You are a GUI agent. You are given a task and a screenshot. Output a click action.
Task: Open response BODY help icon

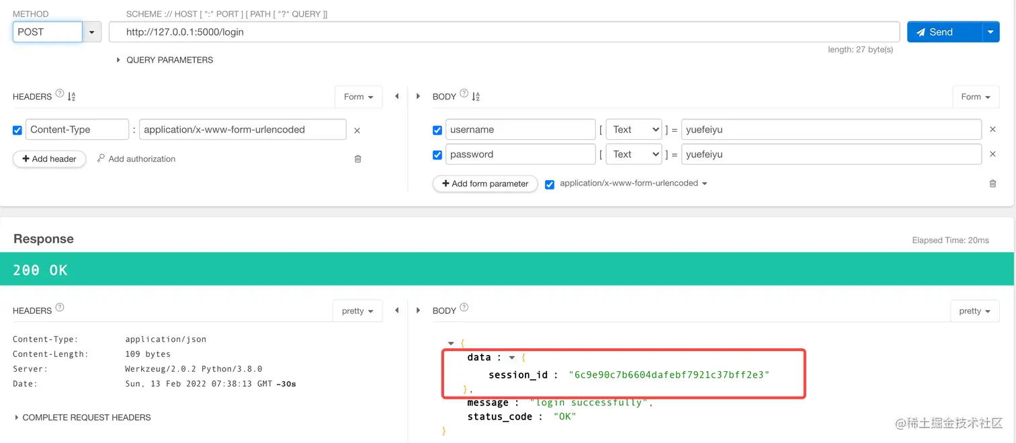pos(464,308)
